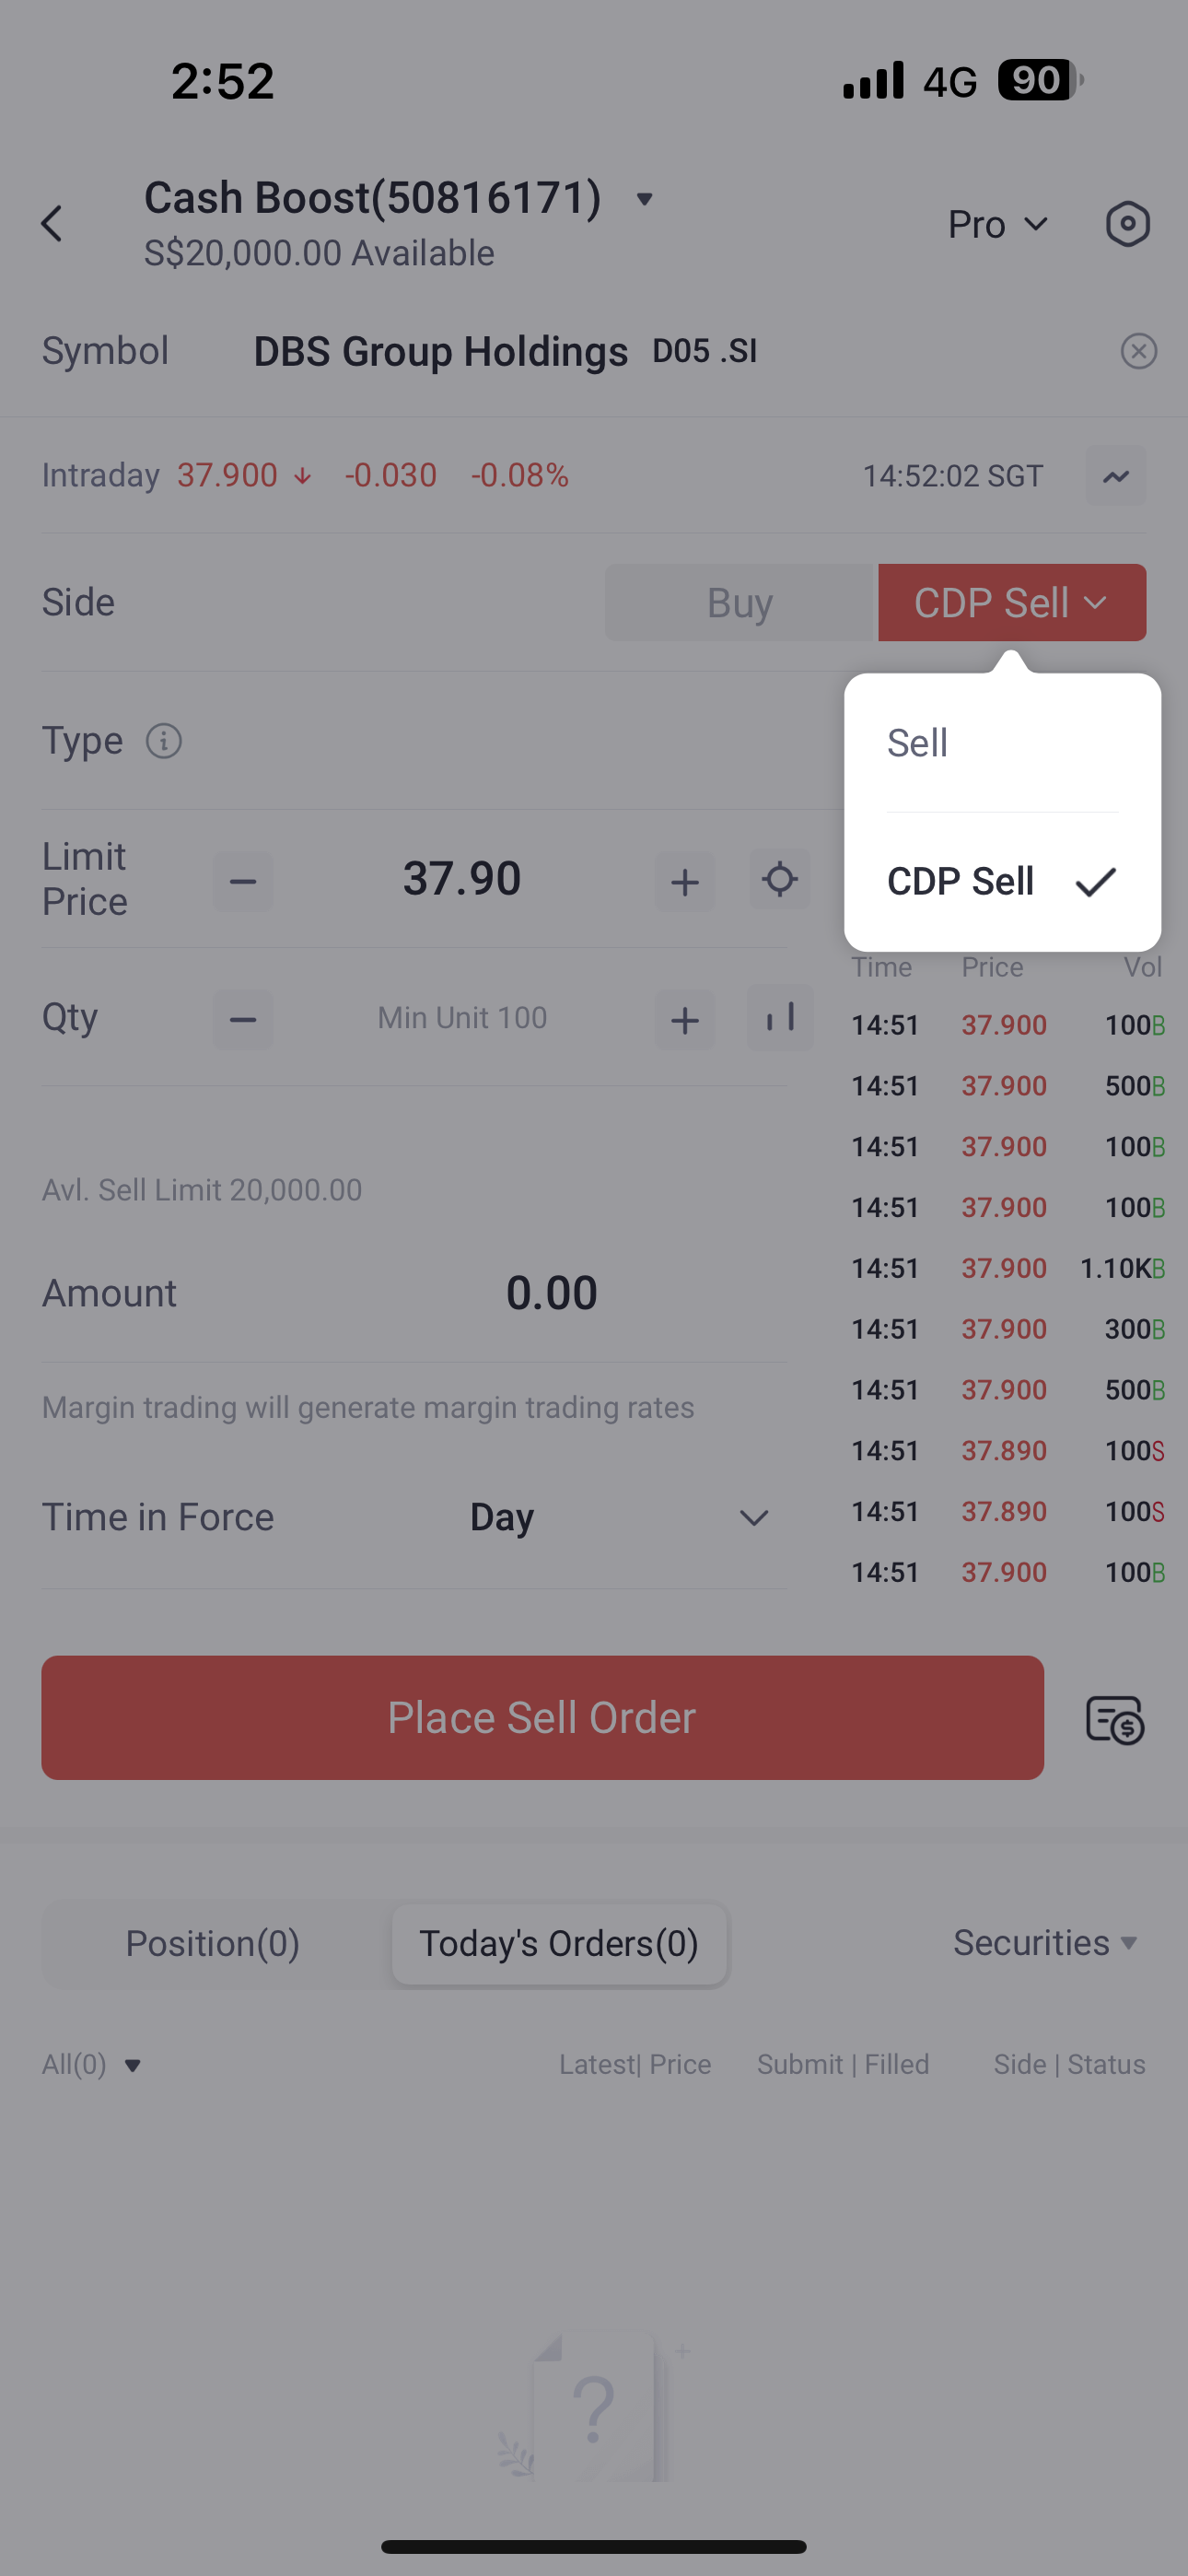Open trade settings hexagon icon
Viewport: 1188px width, 2576px height.
click(x=1127, y=223)
